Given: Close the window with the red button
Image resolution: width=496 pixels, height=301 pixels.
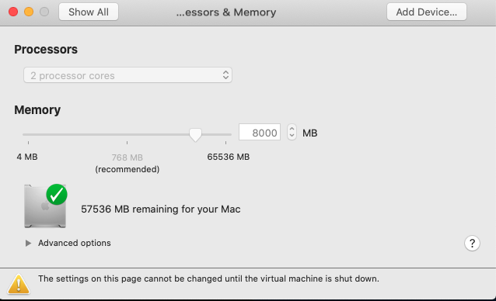Looking at the screenshot, I should [13, 12].
